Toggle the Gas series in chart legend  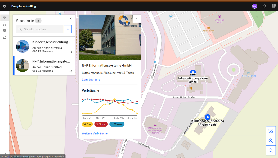coord(87,124)
